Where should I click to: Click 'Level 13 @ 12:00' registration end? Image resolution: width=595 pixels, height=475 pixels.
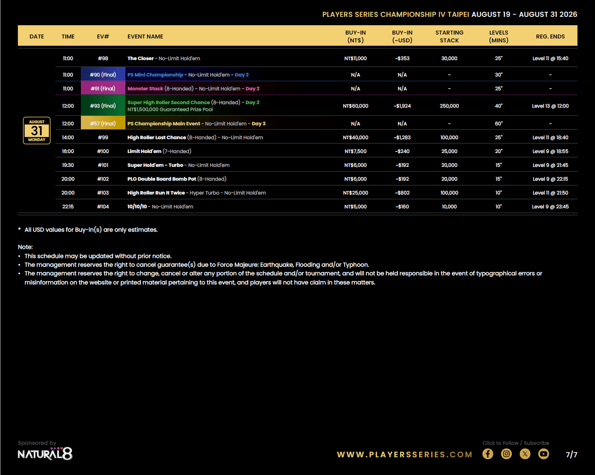click(550, 106)
